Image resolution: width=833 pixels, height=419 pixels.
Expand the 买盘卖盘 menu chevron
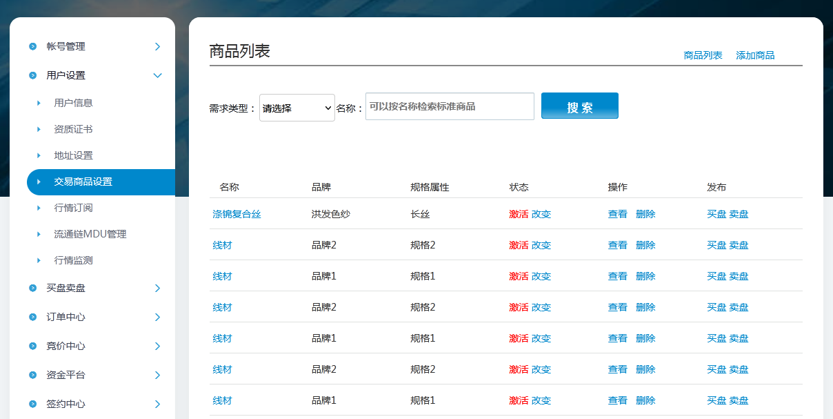click(157, 288)
